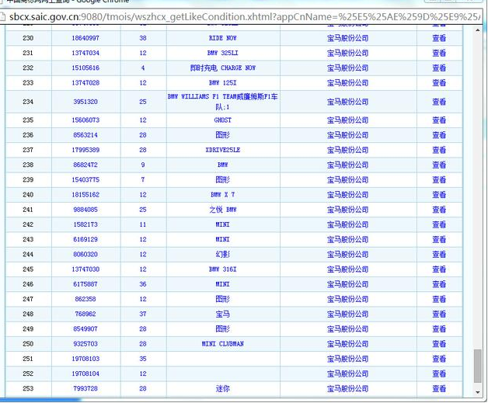View details for registration 19708103
This screenshot has height=403, width=488.
(439, 360)
